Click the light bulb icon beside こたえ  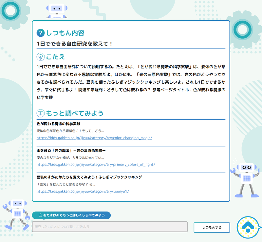(41, 57)
